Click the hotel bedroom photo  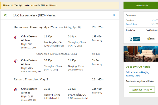(x=141, y=54)
